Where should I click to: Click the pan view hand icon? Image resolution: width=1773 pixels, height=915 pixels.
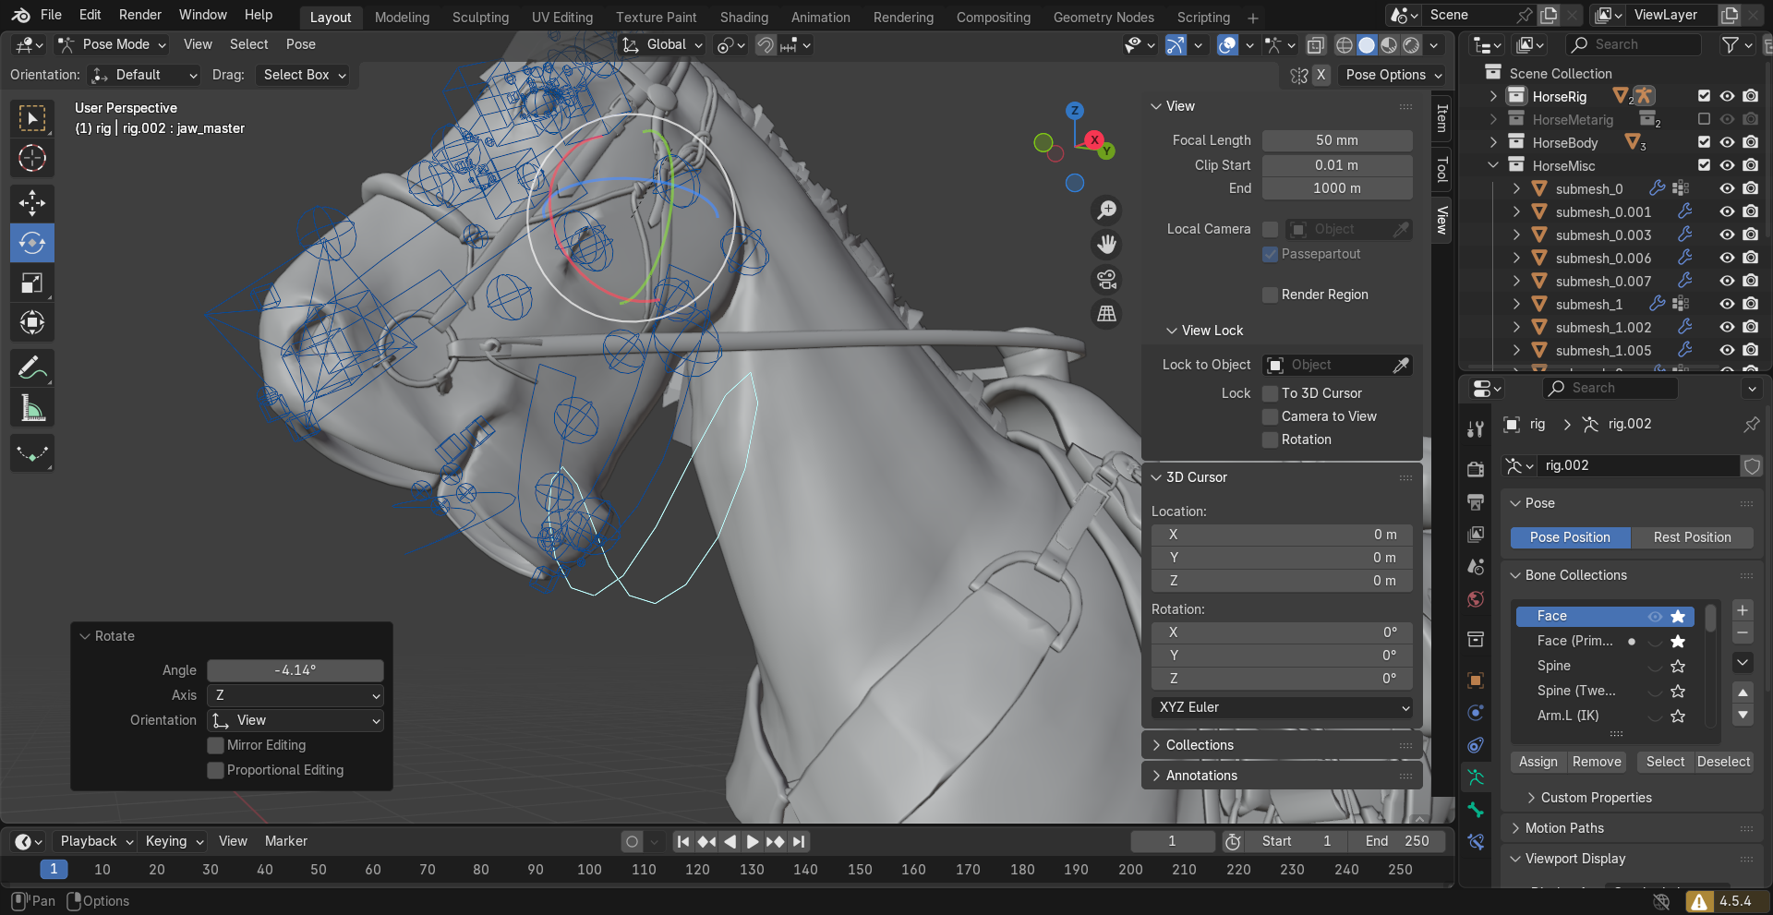(x=1106, y=245)
